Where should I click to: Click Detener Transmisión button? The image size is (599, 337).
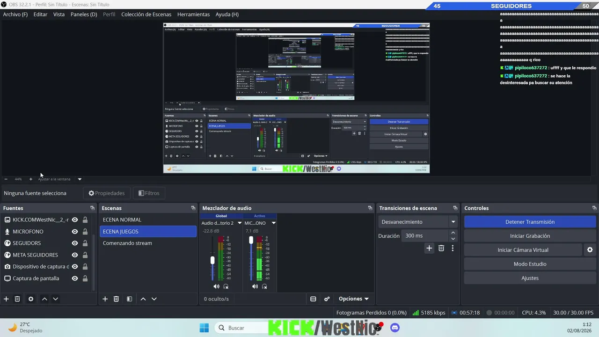click(x=530, y=222)
